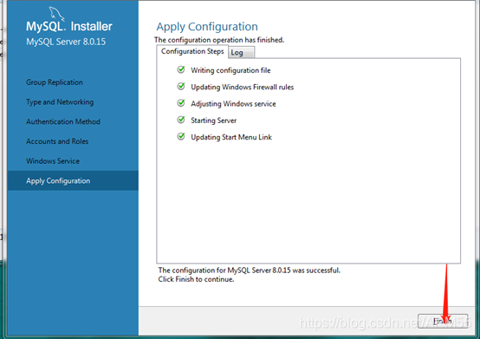Click the 'Updating Start Menu Link' text
This screenshot has height=339, width=480.
click(x=231, y=137)
